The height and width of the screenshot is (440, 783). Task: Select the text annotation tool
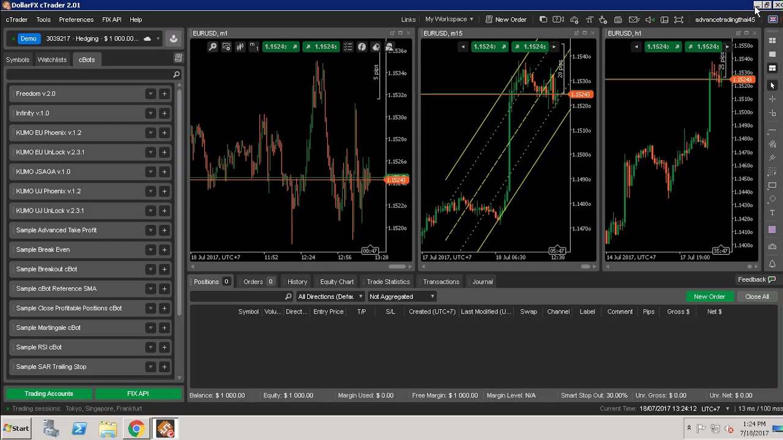coord(773,213)
